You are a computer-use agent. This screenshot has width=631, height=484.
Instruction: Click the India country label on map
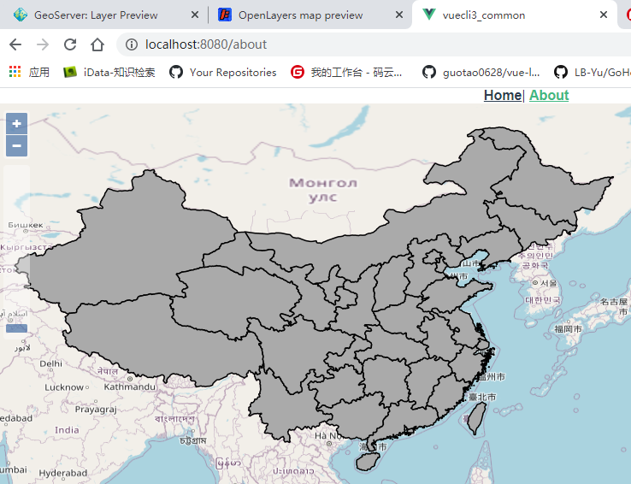[x=67, y=430]
